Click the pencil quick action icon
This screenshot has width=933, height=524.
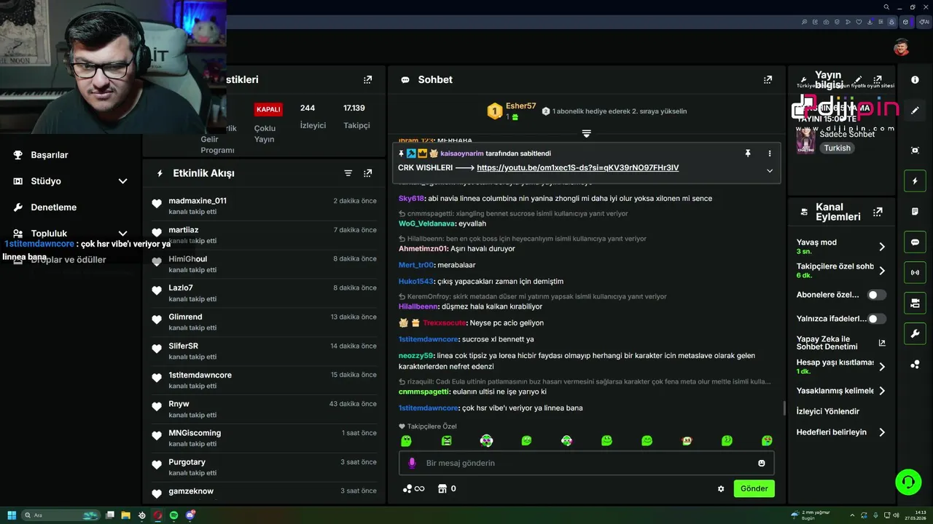[915, 111]
